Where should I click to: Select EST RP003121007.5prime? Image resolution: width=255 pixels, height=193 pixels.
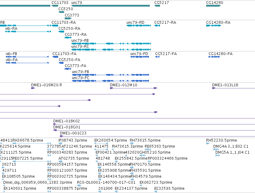click(x=49, y=173)
